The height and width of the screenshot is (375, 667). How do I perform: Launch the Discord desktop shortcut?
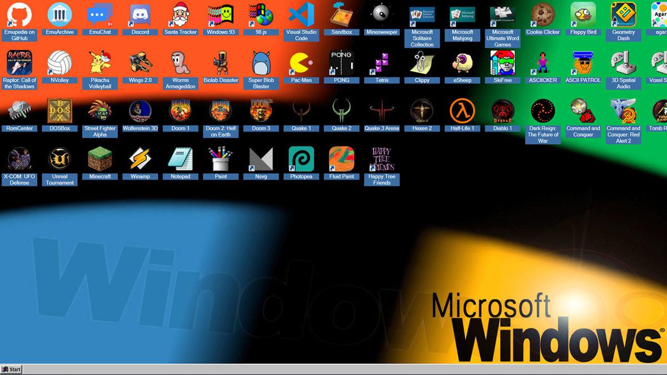(140, 15)
